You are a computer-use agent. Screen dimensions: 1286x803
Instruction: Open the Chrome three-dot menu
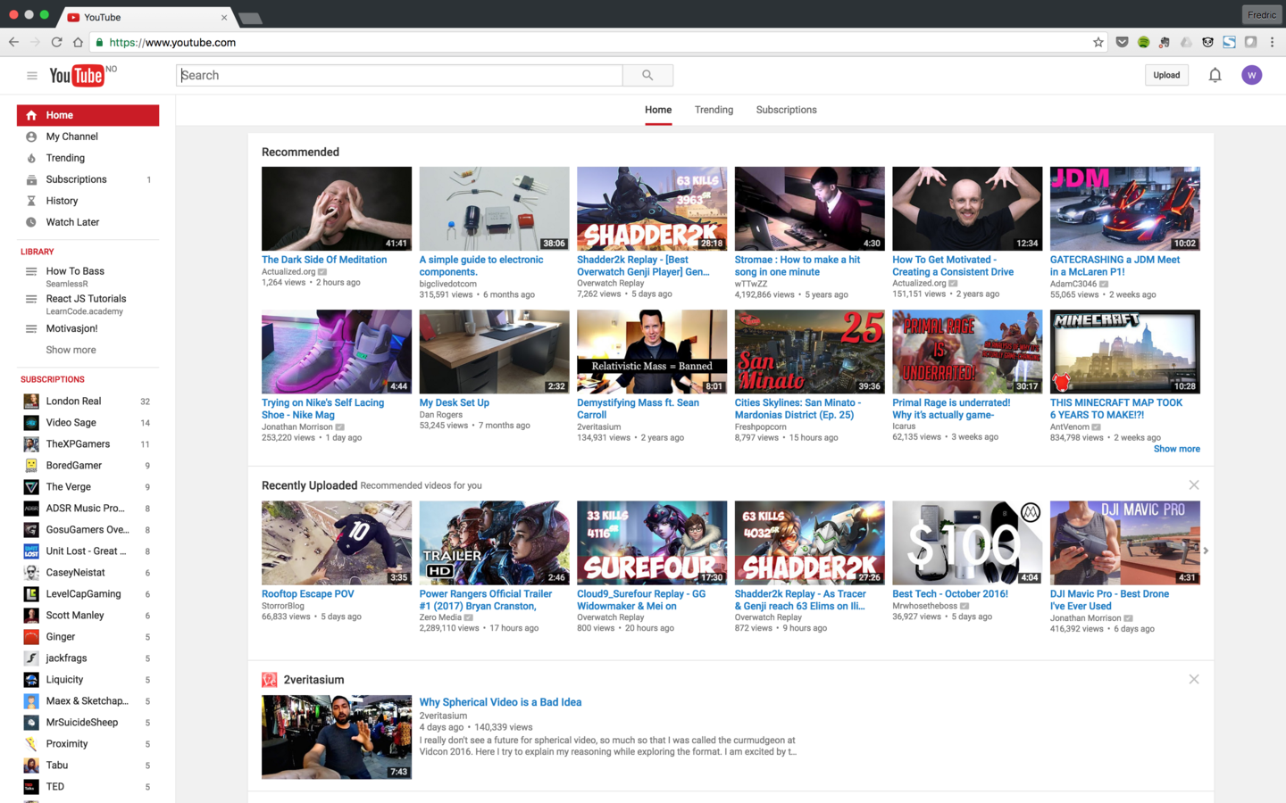point(1272,42)
